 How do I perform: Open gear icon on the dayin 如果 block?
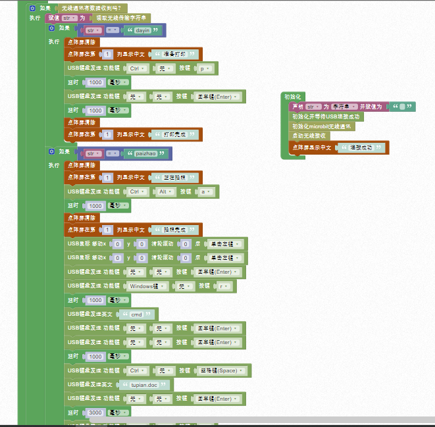tap(51, 28)
